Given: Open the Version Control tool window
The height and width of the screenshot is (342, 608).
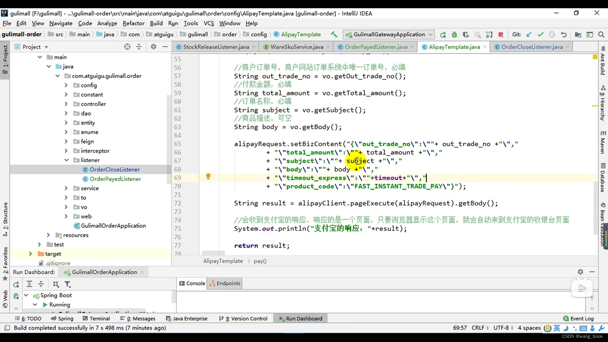Looking at the screenshot, I should tap(243, 318).
